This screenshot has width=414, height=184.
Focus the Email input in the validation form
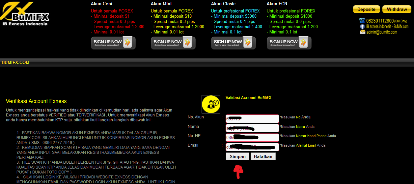point(252,147)
